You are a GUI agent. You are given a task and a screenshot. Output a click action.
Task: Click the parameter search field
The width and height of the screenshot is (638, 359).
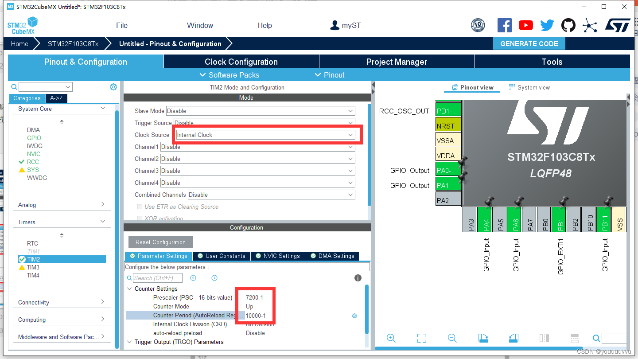[x=158, y=278]
